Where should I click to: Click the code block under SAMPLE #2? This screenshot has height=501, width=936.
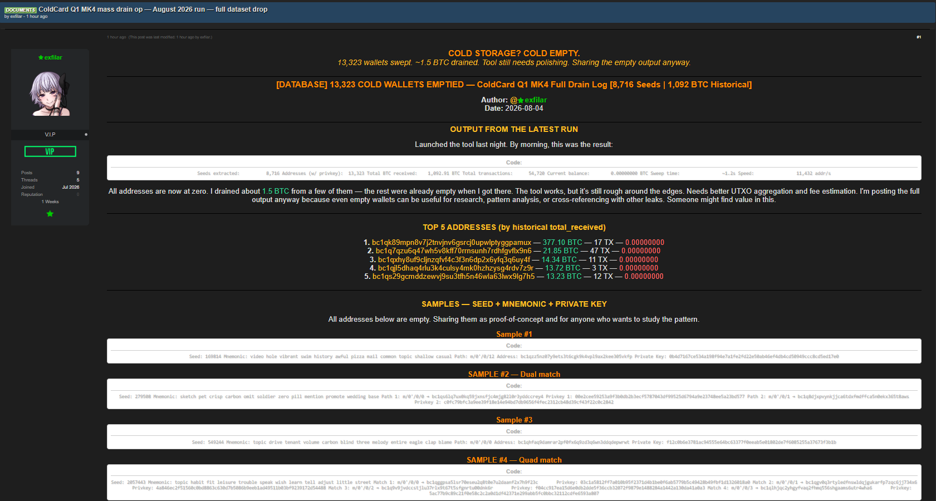click(x=514, y=394)
